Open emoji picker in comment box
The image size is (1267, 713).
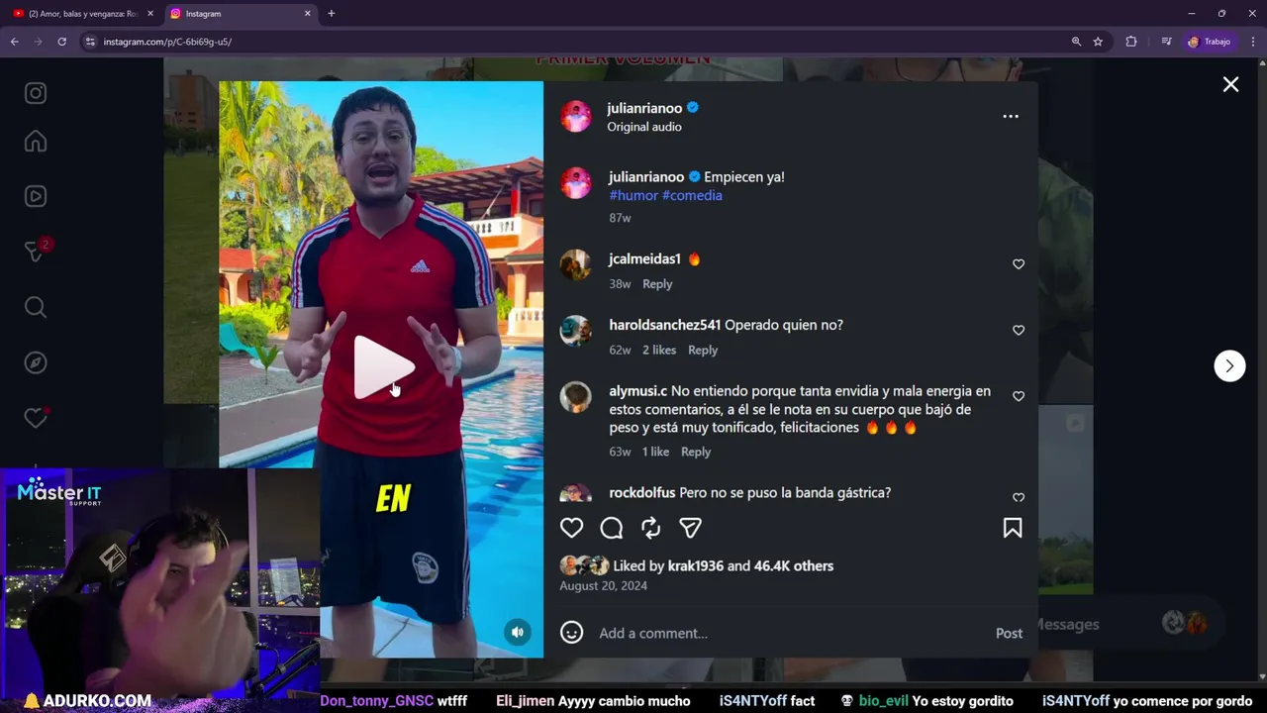pos(572,632)
